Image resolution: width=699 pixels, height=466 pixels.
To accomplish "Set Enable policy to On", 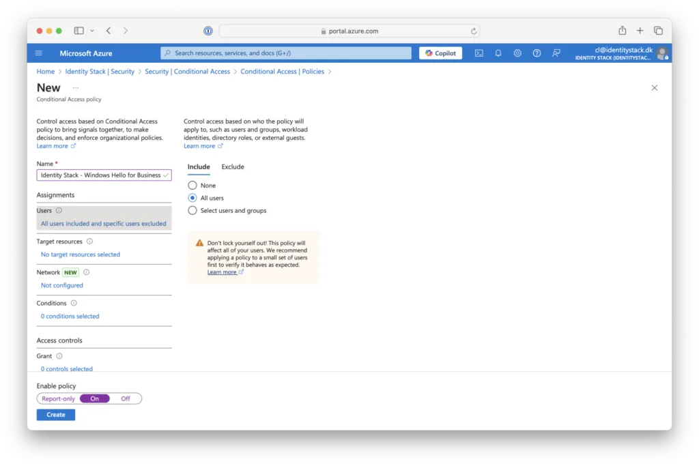I will 94,398.
